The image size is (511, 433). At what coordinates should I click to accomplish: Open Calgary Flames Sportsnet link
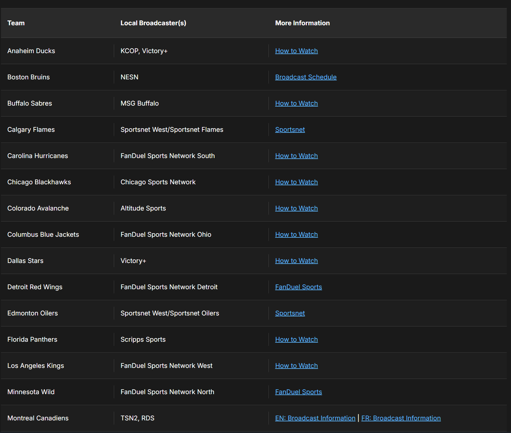[x=290, y=130]
